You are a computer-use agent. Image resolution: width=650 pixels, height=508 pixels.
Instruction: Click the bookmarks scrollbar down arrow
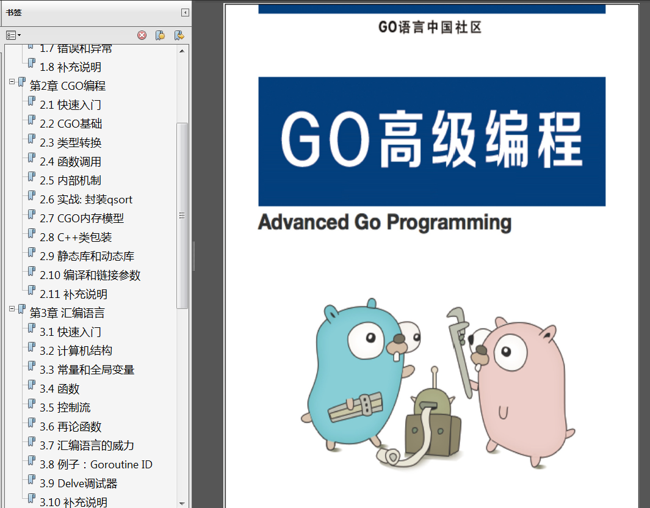tap(182, 503)
